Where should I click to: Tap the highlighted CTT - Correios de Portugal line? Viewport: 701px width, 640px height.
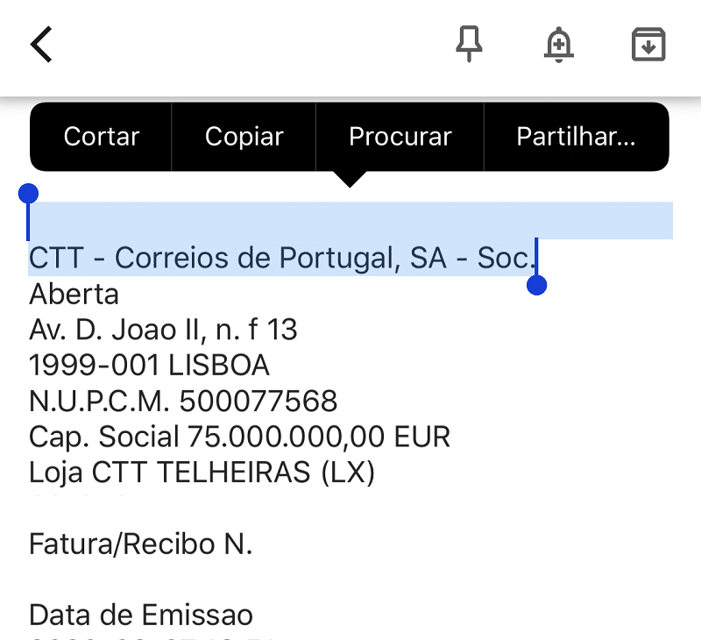[282, 258]
